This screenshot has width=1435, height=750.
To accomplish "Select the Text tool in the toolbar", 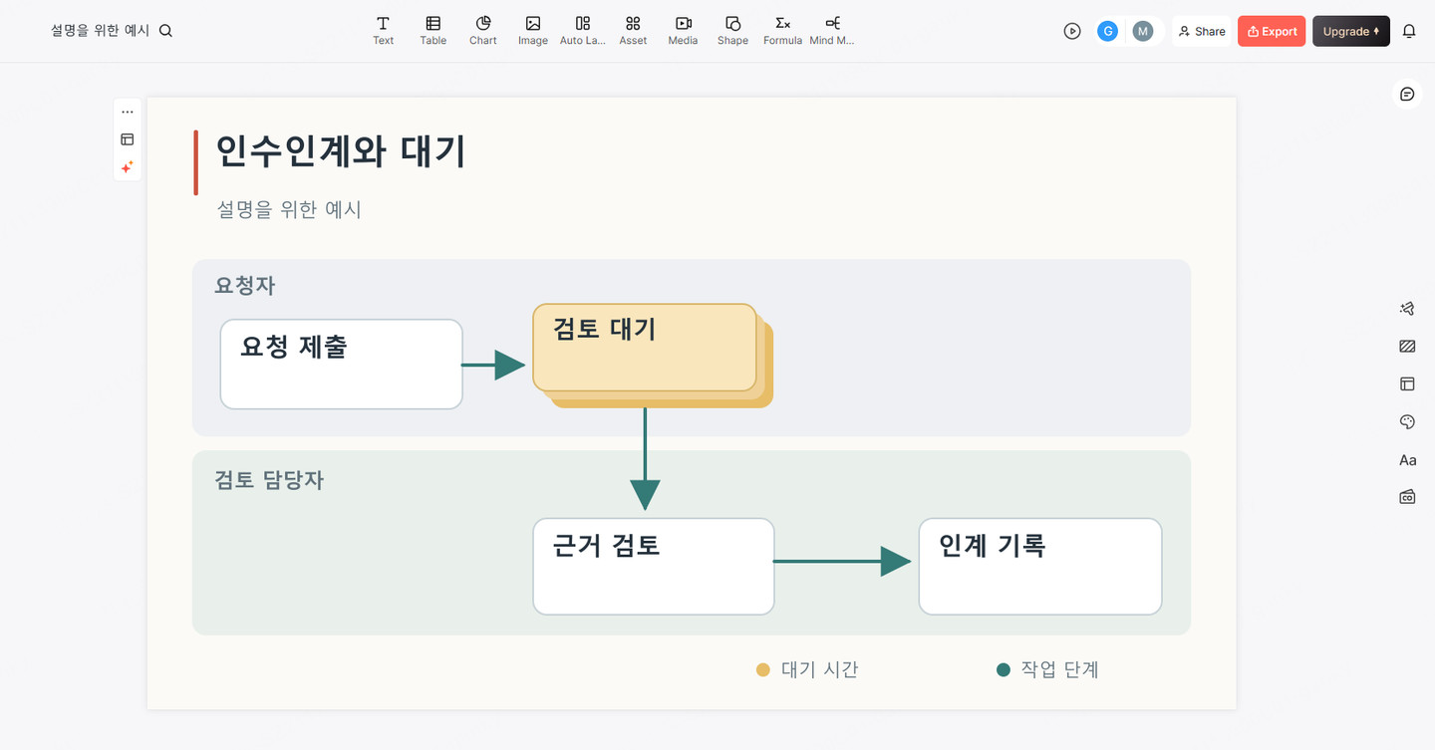I will pos(383,31).
